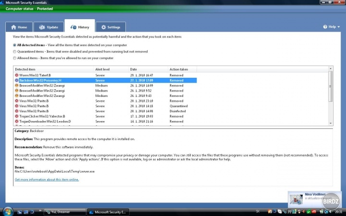Select the All detected items radio button
The image size is (346, 216).
point(14,45)
